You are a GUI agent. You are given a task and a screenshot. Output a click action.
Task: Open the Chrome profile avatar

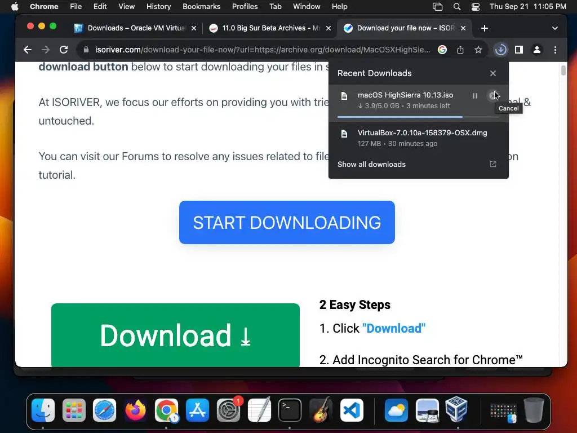[x=537, y=50]
